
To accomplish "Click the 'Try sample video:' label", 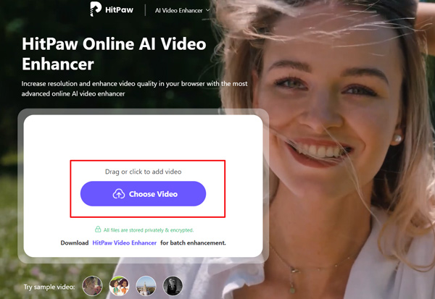I will click(49, 287).
